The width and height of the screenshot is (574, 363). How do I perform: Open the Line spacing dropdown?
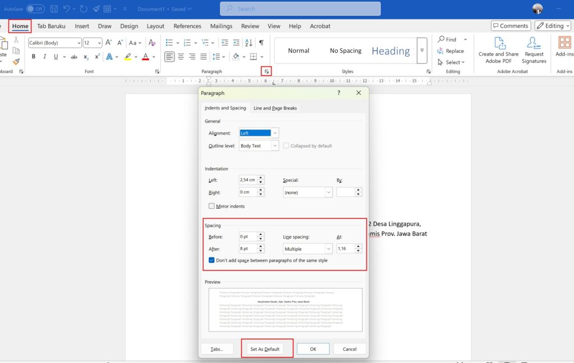328,249
